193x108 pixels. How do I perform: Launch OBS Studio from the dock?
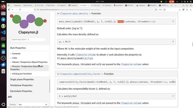[3, 58]
